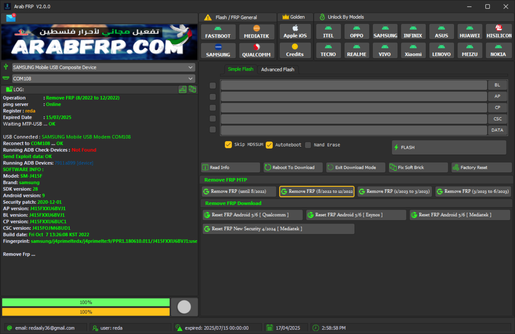This screenshot has height=334, width=515.
Task: Run Remove FRP (8/2022 to 12/2022)
Action: pos(317,192)
